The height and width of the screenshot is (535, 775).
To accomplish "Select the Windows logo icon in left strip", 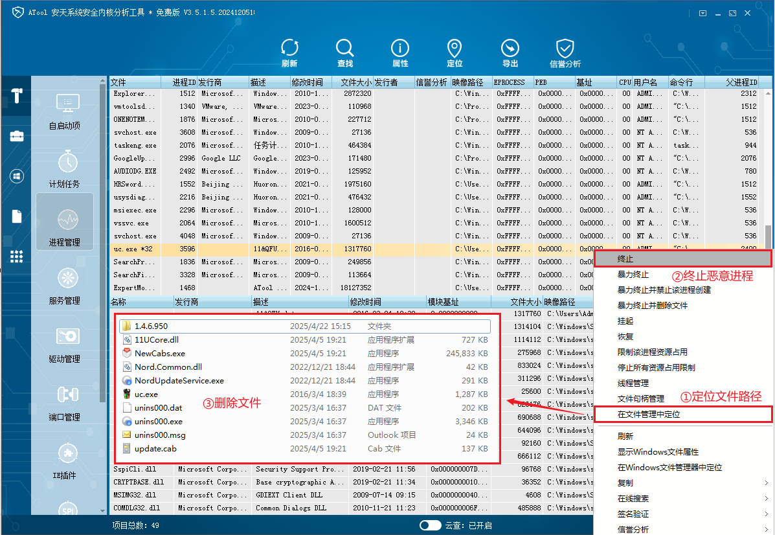I will [17, 176].
